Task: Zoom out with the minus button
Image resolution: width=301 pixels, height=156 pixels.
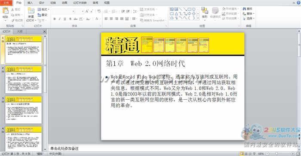Action: [x=267, y=154]
